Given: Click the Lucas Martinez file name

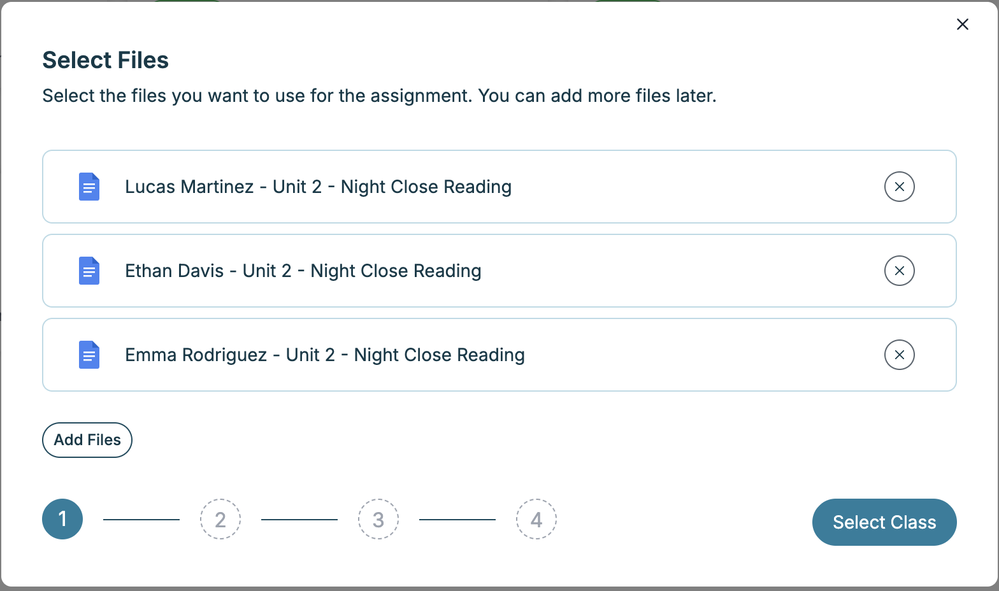Looking at the screenshot, I should 318,187.
